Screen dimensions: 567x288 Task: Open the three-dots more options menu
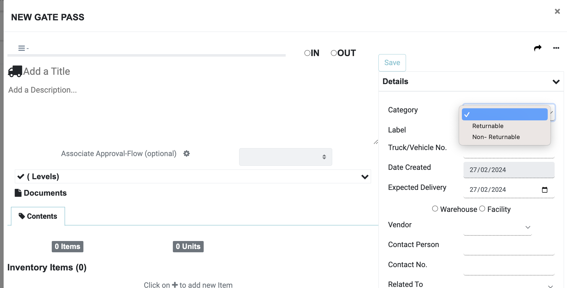coord(556,48)
